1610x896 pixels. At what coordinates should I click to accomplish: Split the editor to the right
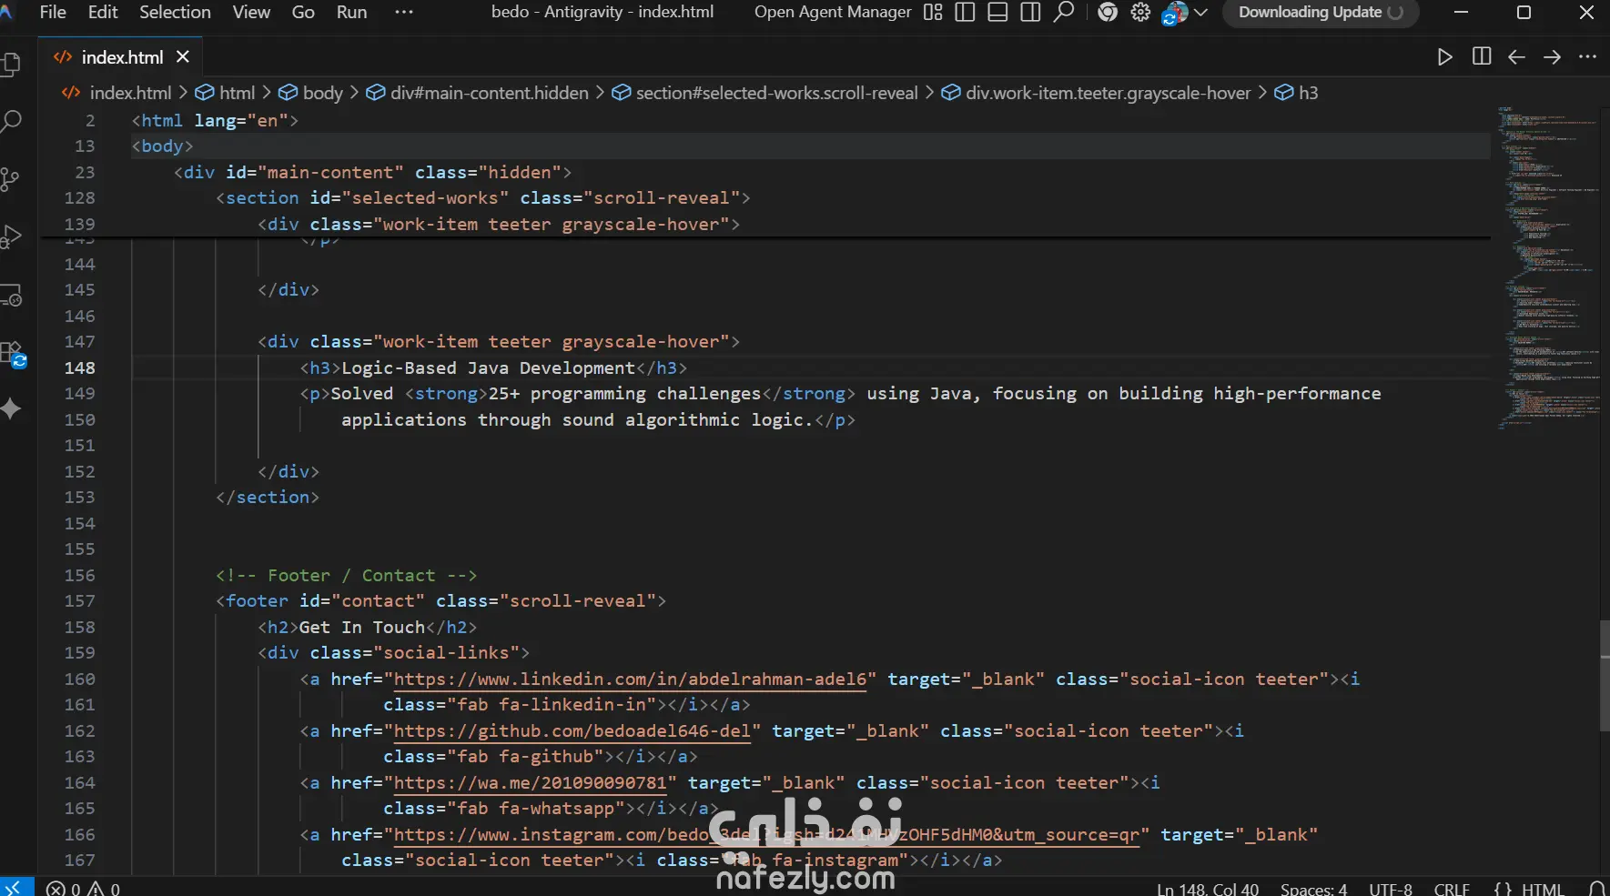click(x=1482, y=57)
